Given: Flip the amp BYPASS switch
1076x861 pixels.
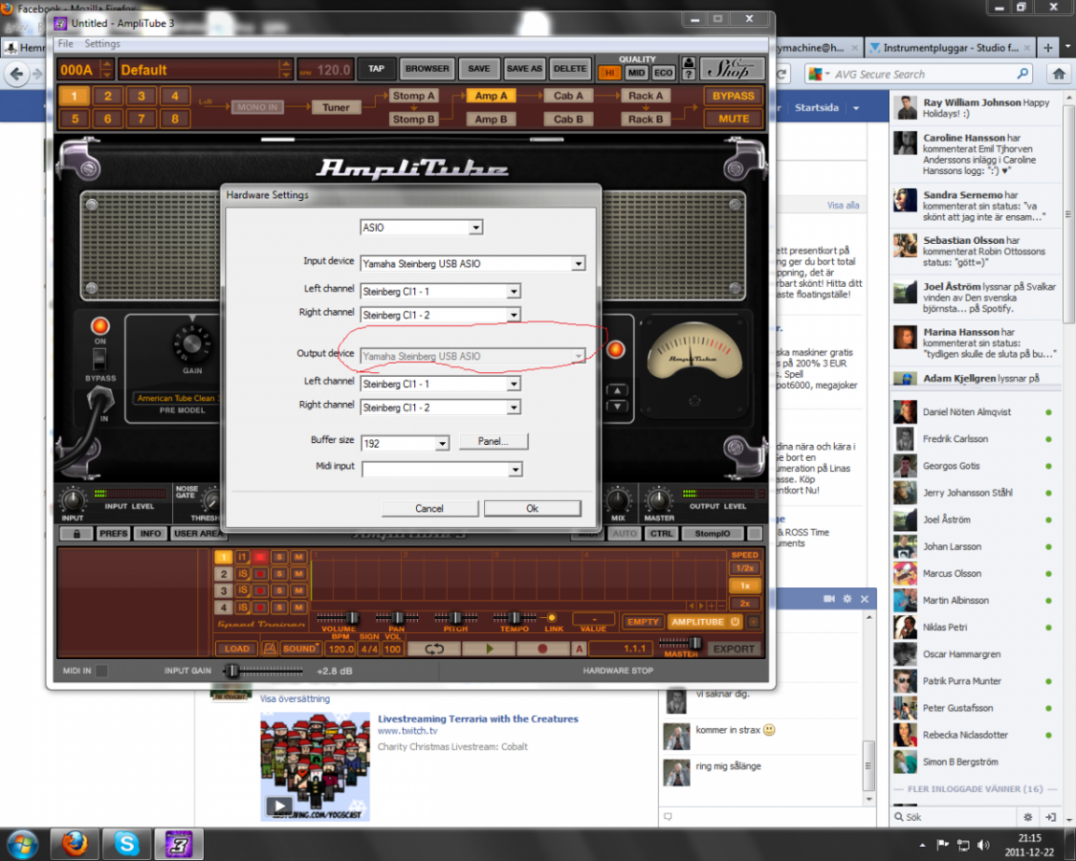Looking at the screenshot, I should click(99, 359).
